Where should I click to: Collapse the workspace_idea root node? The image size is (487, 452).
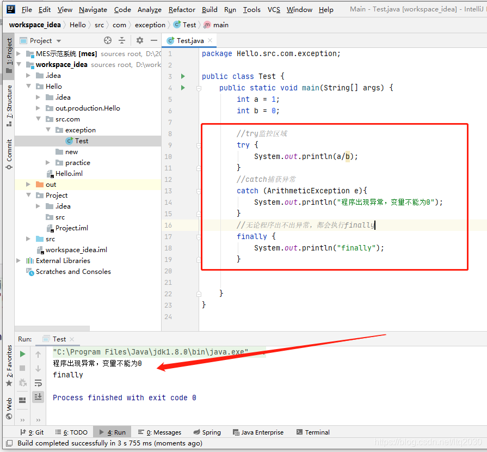19,64
